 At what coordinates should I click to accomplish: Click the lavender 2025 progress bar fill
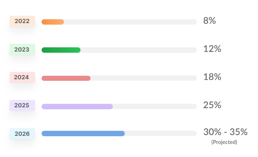click(77, 106)
